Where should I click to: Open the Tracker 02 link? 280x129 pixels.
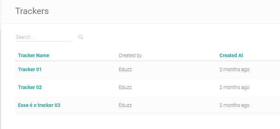[30, 87]
